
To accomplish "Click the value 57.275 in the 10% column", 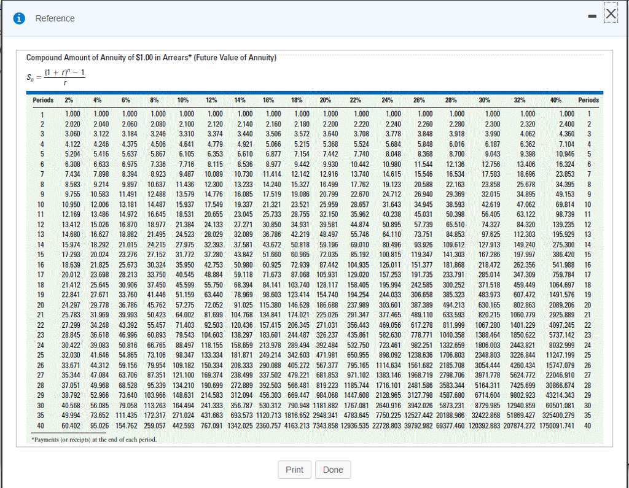I will 185,305.
